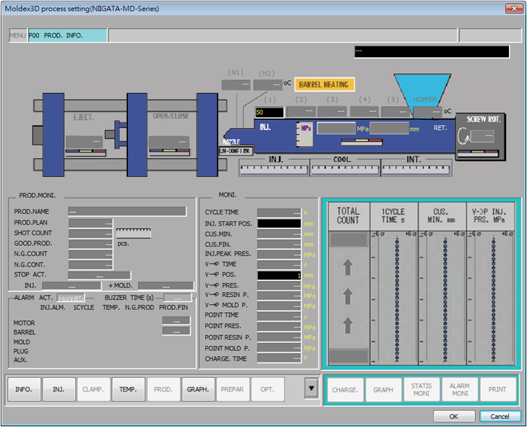Select the OPT. page button
527x427 pixels.
(x=267, y=389)
